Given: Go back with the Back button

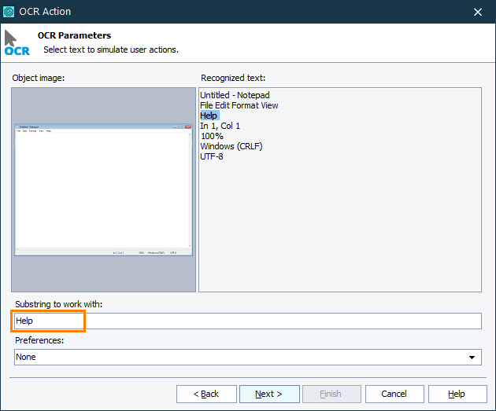Looking at the screenshot, I should pyautogui.click(x=206, y=394).
